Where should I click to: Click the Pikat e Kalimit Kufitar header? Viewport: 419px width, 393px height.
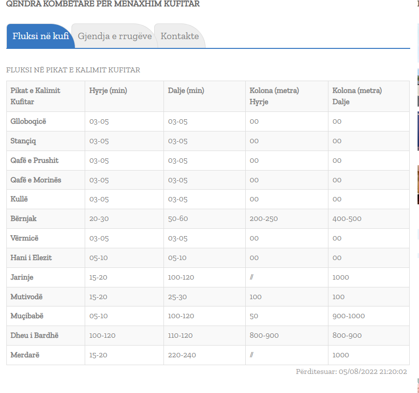coord(35,96)
